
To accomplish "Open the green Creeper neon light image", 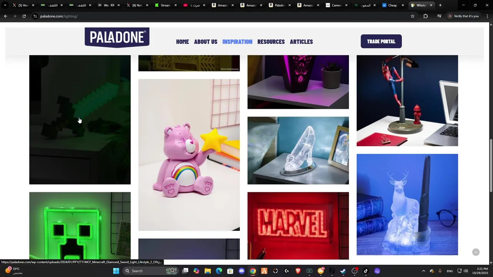I will point(80,225).
